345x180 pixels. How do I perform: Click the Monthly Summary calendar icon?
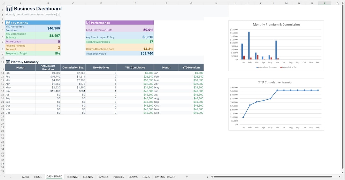pyautogui.click(x=8, y=62)
